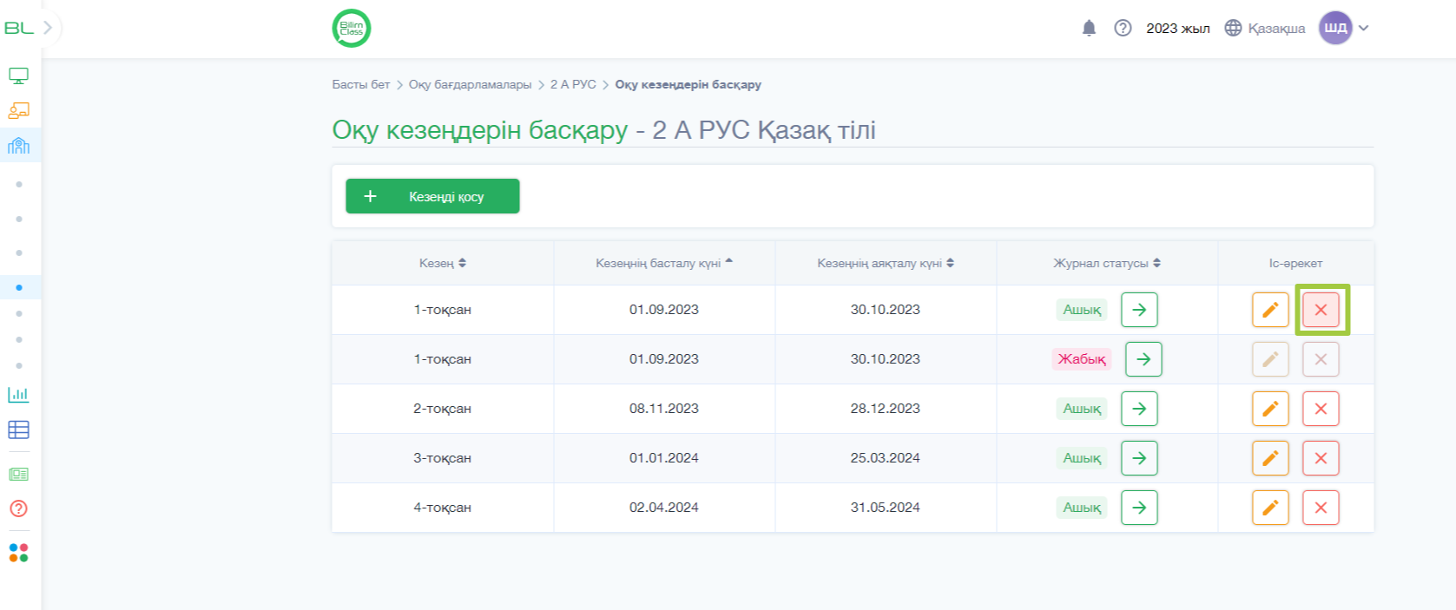
Task: Edit the 2-тоқсан period with pencil icon
Action: tap(1270, 409)
